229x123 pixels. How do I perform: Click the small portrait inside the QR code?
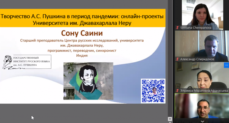click(153, 91)
